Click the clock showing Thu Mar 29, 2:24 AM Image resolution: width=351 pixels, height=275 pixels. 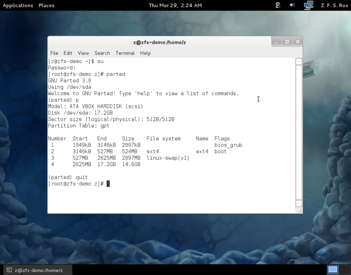click(175, 5)
